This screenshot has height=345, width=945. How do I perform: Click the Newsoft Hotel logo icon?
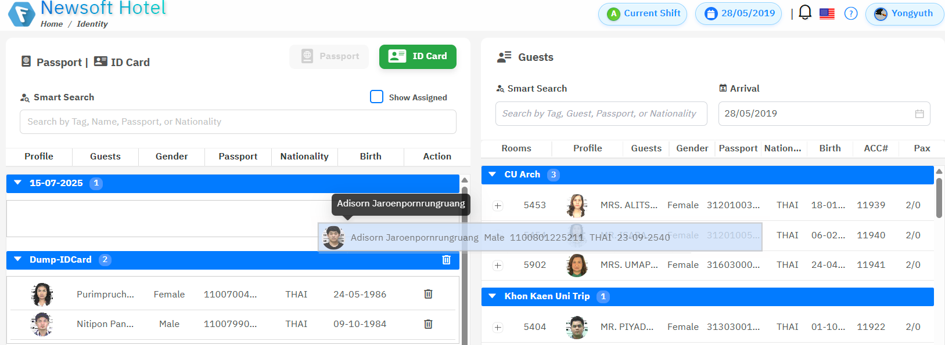click(x=21, y=14)
